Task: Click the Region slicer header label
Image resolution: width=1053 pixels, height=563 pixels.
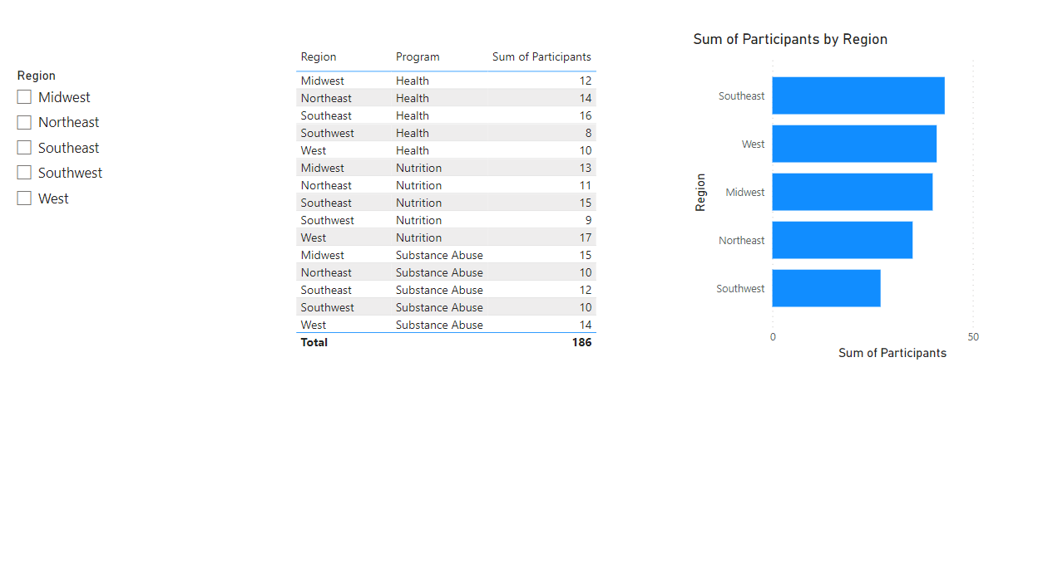Action: click(x=36, y=75)
